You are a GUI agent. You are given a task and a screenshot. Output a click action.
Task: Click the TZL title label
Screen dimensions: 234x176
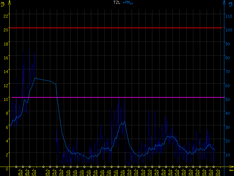[x=117, y=3]
